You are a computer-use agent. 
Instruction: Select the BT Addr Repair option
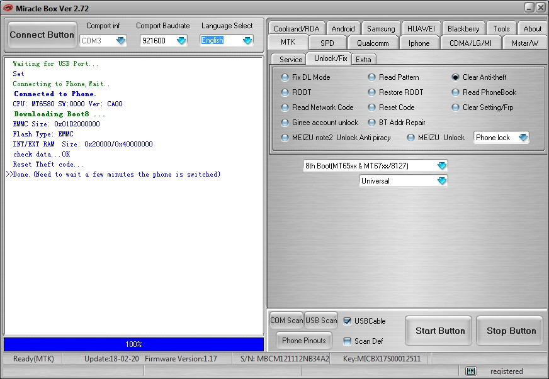[371, 123]
